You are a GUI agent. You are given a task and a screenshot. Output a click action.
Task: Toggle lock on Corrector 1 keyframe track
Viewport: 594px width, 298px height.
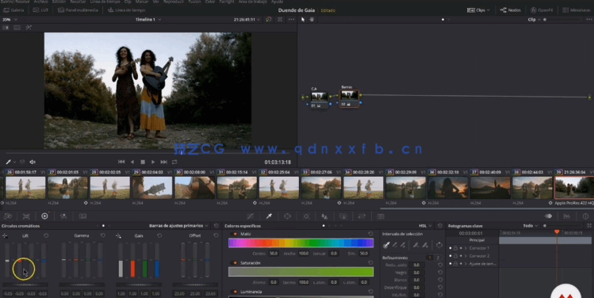click(x=455, y=248)
